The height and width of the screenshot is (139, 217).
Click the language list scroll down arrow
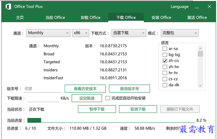[200, 86]
